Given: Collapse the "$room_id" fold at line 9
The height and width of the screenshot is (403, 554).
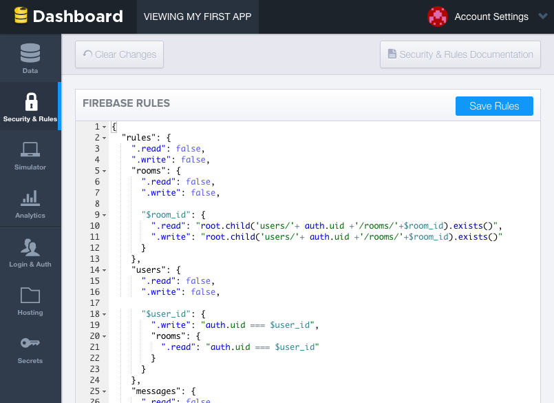Looking at the screenshot, I should [104, 215].
